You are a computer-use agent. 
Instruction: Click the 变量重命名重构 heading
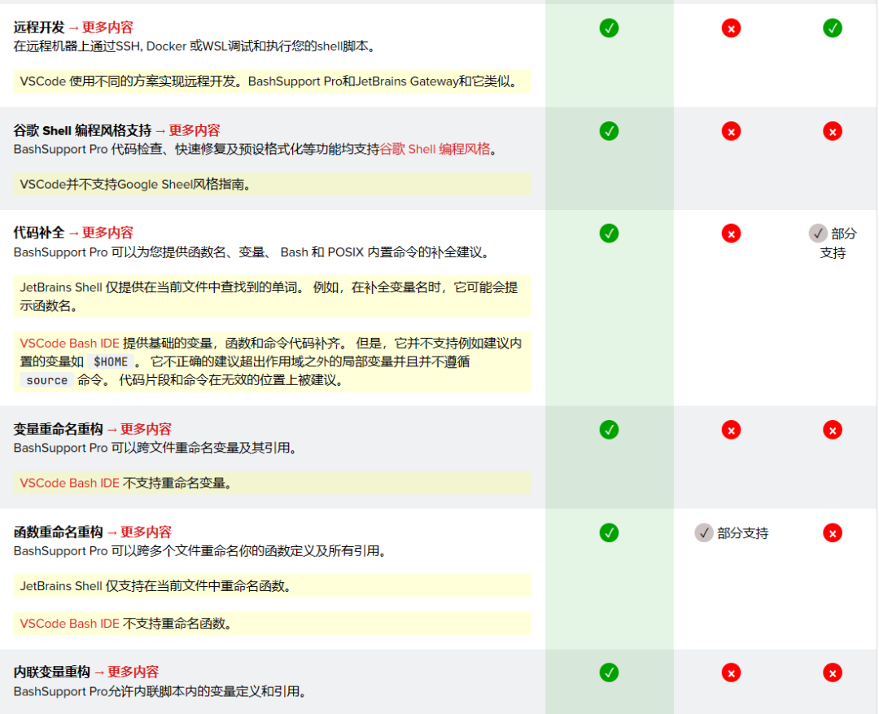pyautogui.click(x=59, y=429)
